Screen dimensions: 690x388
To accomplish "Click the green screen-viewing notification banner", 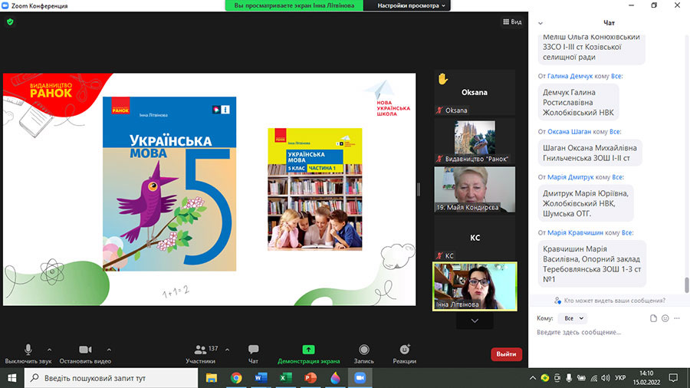I will [294, 5].
